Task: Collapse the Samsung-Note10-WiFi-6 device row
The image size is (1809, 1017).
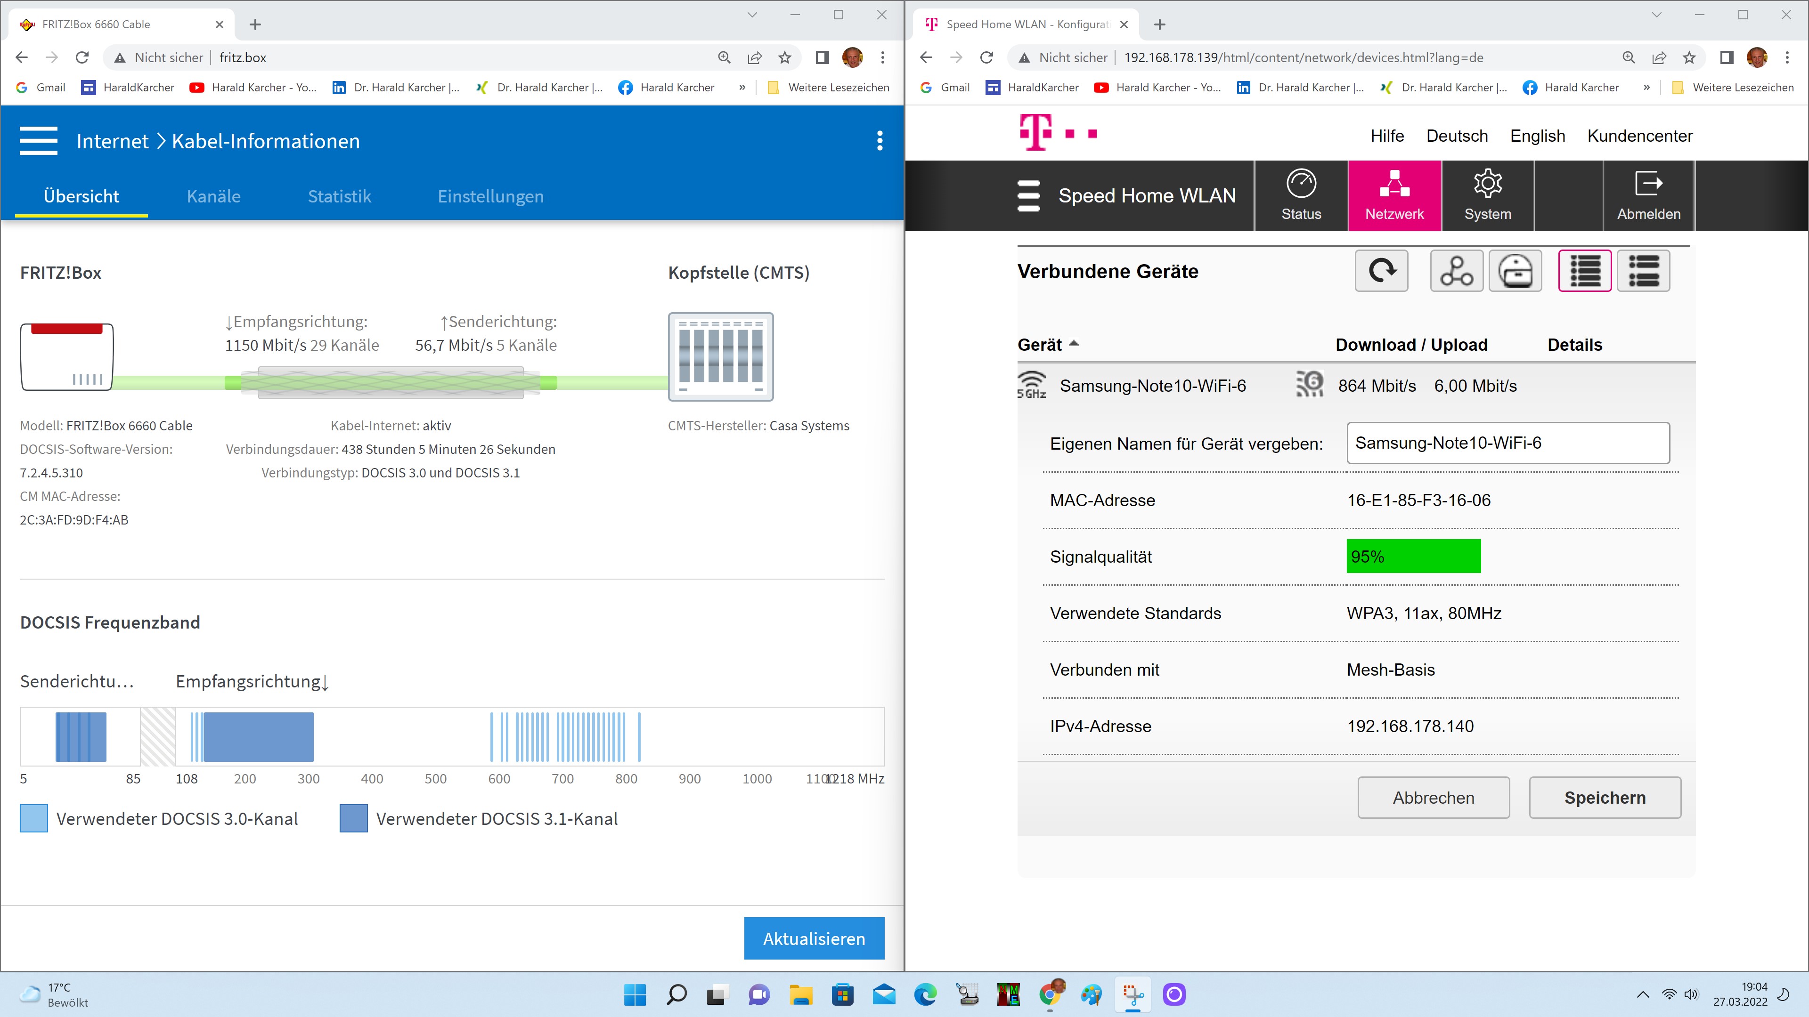Action: pyautogui.click(x=1152, y=386)
